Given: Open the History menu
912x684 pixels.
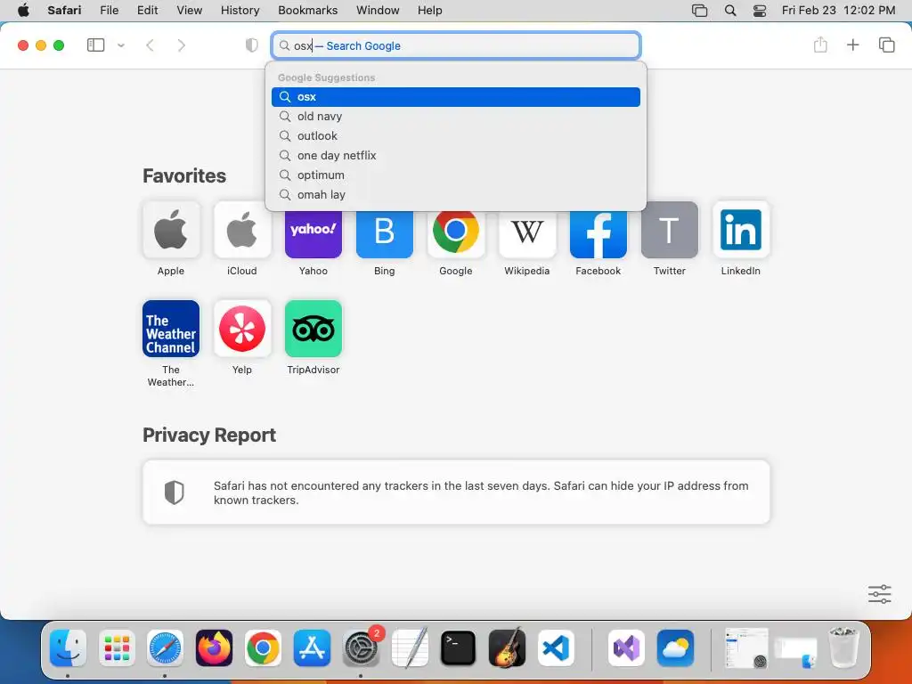Looking at the screenshot, I should click(240, 10).
